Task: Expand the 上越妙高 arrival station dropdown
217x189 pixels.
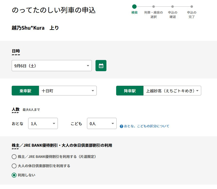Action: 172,91
